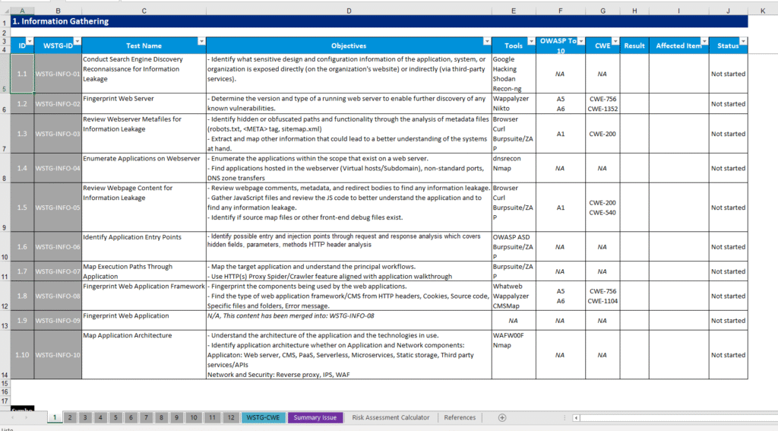
Task: Switch to sheet tab 12
Action: (230, 417)
